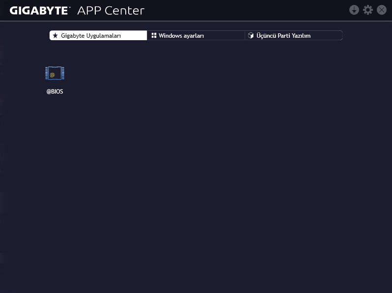Open the download updates arrow icon
392x293 pixels.
pos(354,10)
